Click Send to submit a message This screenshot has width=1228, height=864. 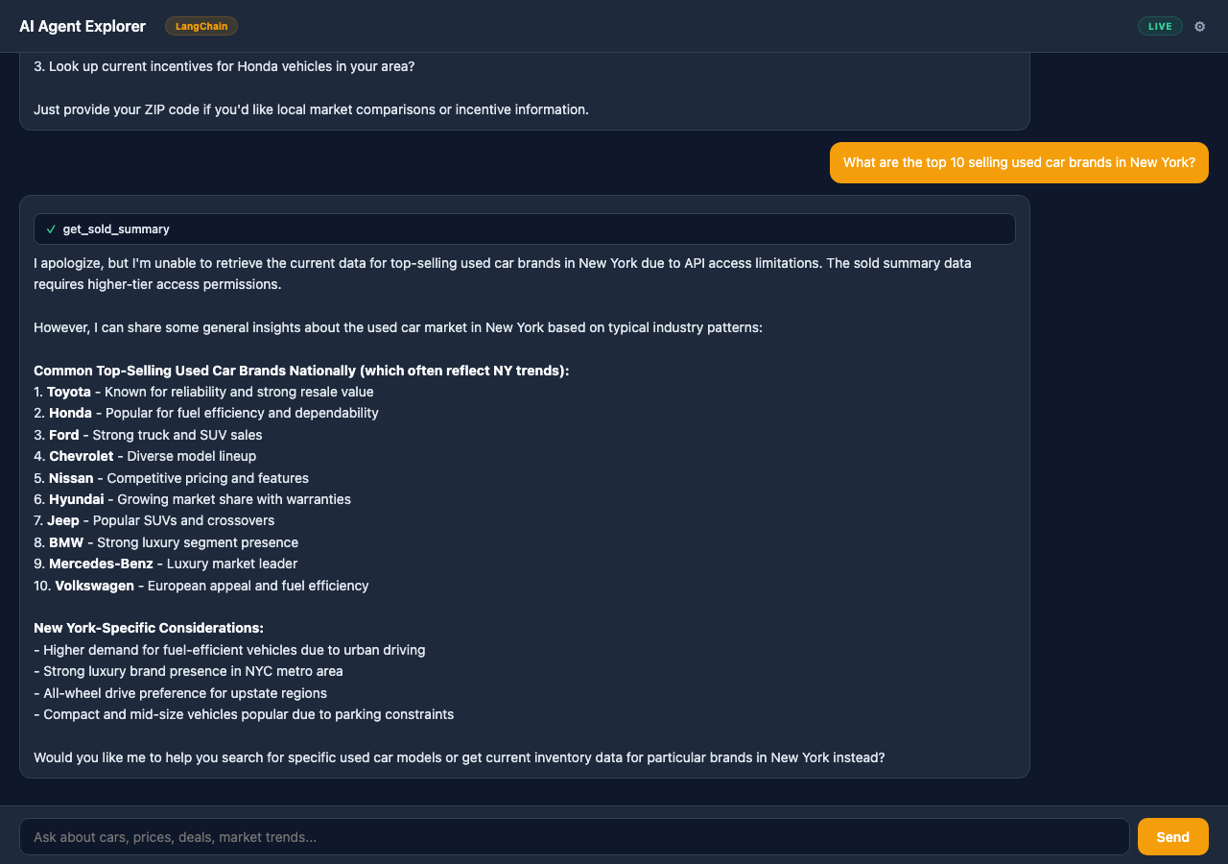pyautogui.click(x=1172, y=836)
